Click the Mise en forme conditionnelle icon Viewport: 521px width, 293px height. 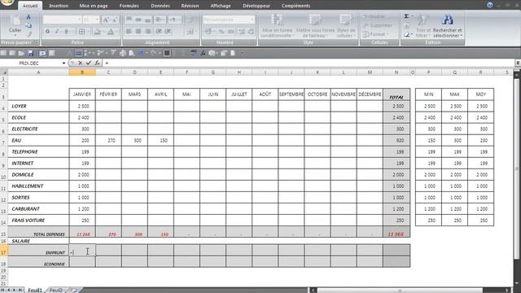277,20
